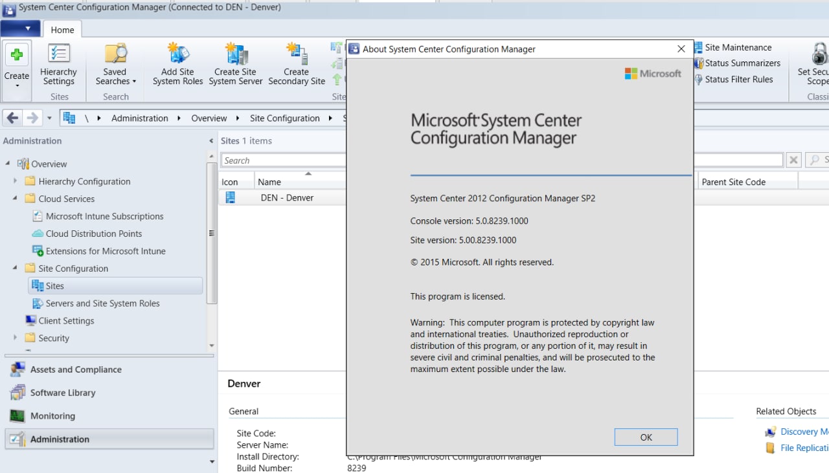829x473 pixels.
Task: Select the Administration workspace button
Action: coord(109,439)
